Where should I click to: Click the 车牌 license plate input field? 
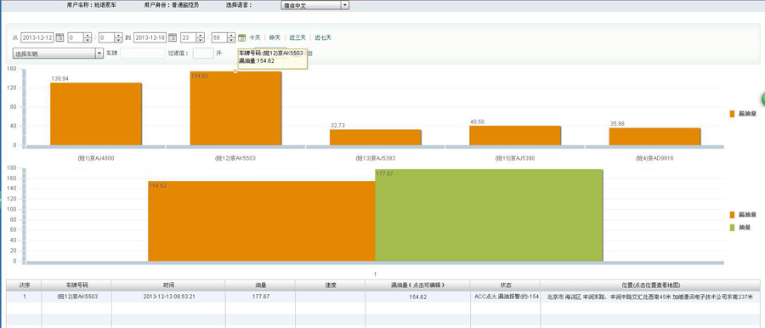tap(143, 54)
